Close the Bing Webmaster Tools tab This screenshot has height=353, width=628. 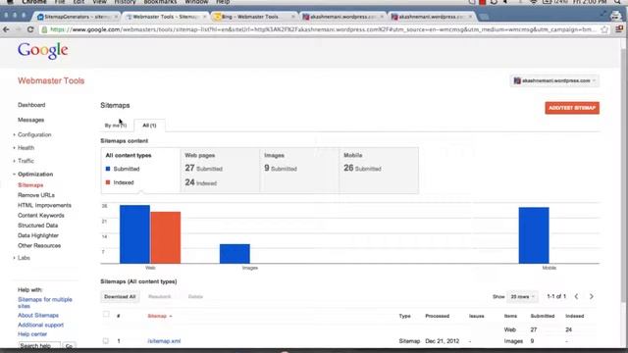tap(292, 17)
